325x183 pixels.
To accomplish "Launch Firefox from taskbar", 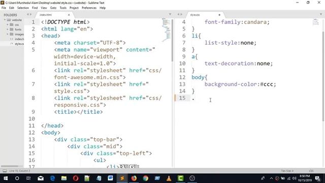I will (x=134, y=178).
